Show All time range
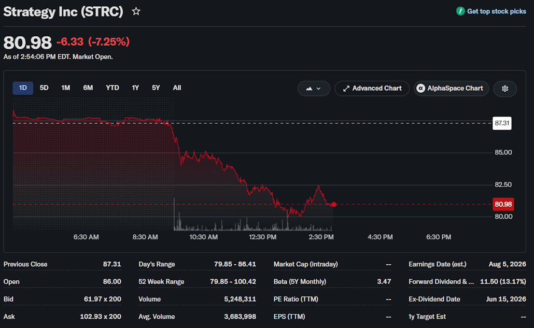The height and width of the screenshot is (328, 534). pos(177,88)
